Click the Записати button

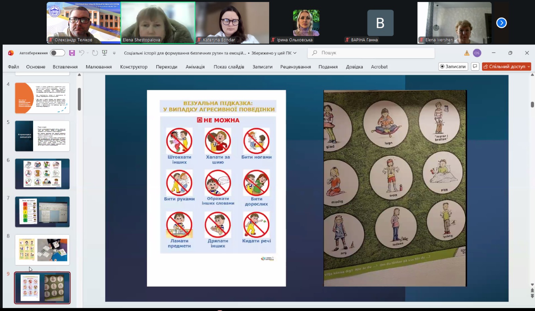coord(453,66)
